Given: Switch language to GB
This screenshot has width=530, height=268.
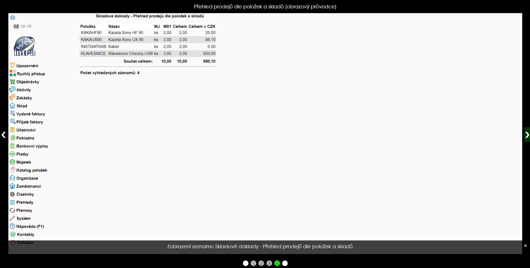Looking at the screenshot, I should tap(23, 26).
